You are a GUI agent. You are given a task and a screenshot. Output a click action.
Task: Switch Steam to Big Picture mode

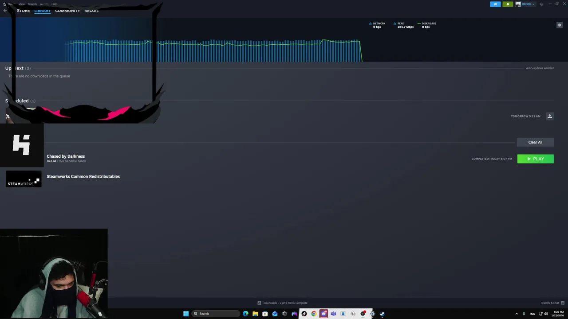click(x=541, y=4)
